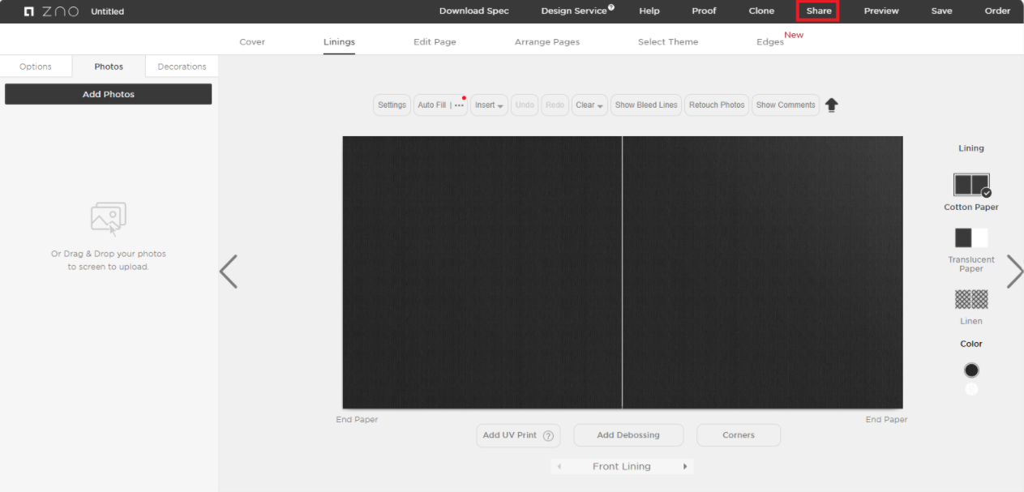The image size is (1024, 492).
Task: Click the Add UV Print help icon
Action: (x=548, y=435)
